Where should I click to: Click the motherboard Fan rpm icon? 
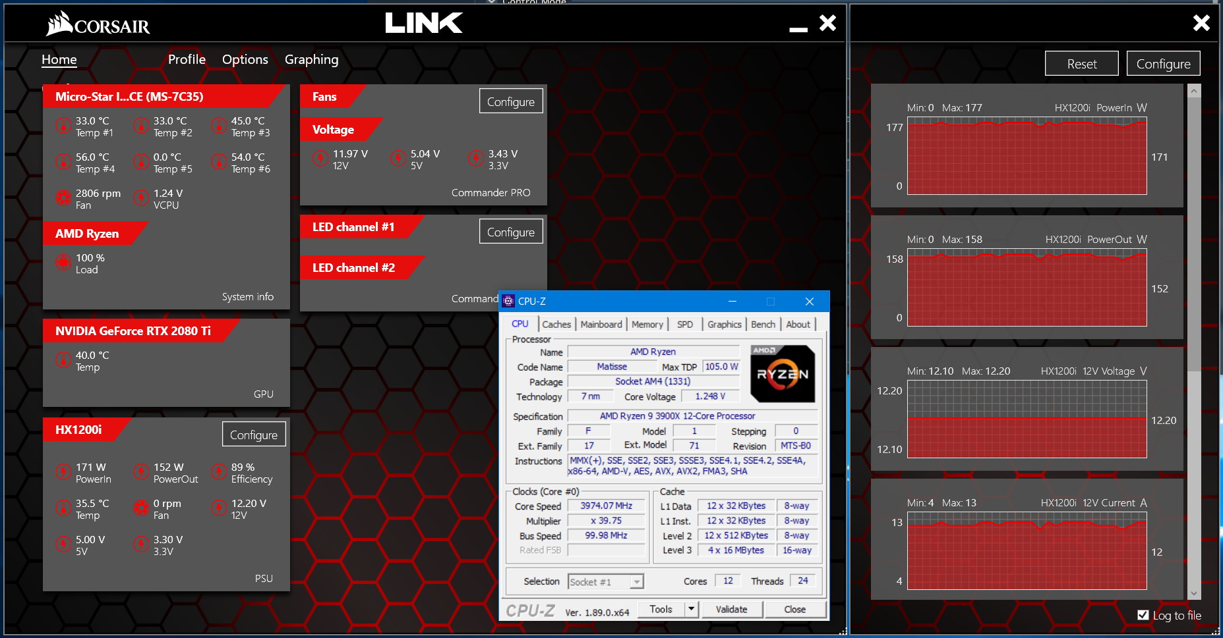(x=63, y=198)
